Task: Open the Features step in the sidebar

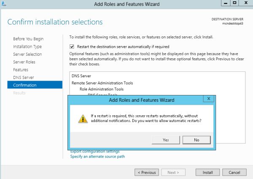Action: [21, 70]
